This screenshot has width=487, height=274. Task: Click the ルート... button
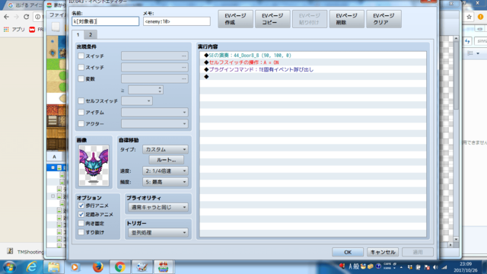(166, 160)
